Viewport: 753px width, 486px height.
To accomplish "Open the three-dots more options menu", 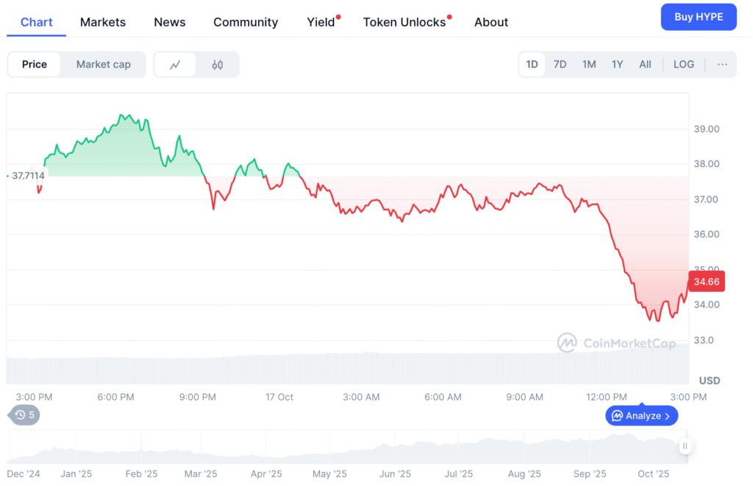I will [x=722, y=65].
